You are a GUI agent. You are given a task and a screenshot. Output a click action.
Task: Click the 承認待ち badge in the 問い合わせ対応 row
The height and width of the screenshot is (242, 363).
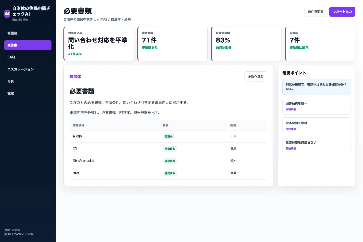(170, 161)
